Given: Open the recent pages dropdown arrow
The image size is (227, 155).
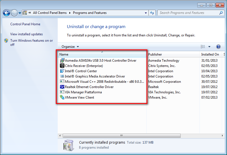Looking at the screenshot, I should [20, 13].
